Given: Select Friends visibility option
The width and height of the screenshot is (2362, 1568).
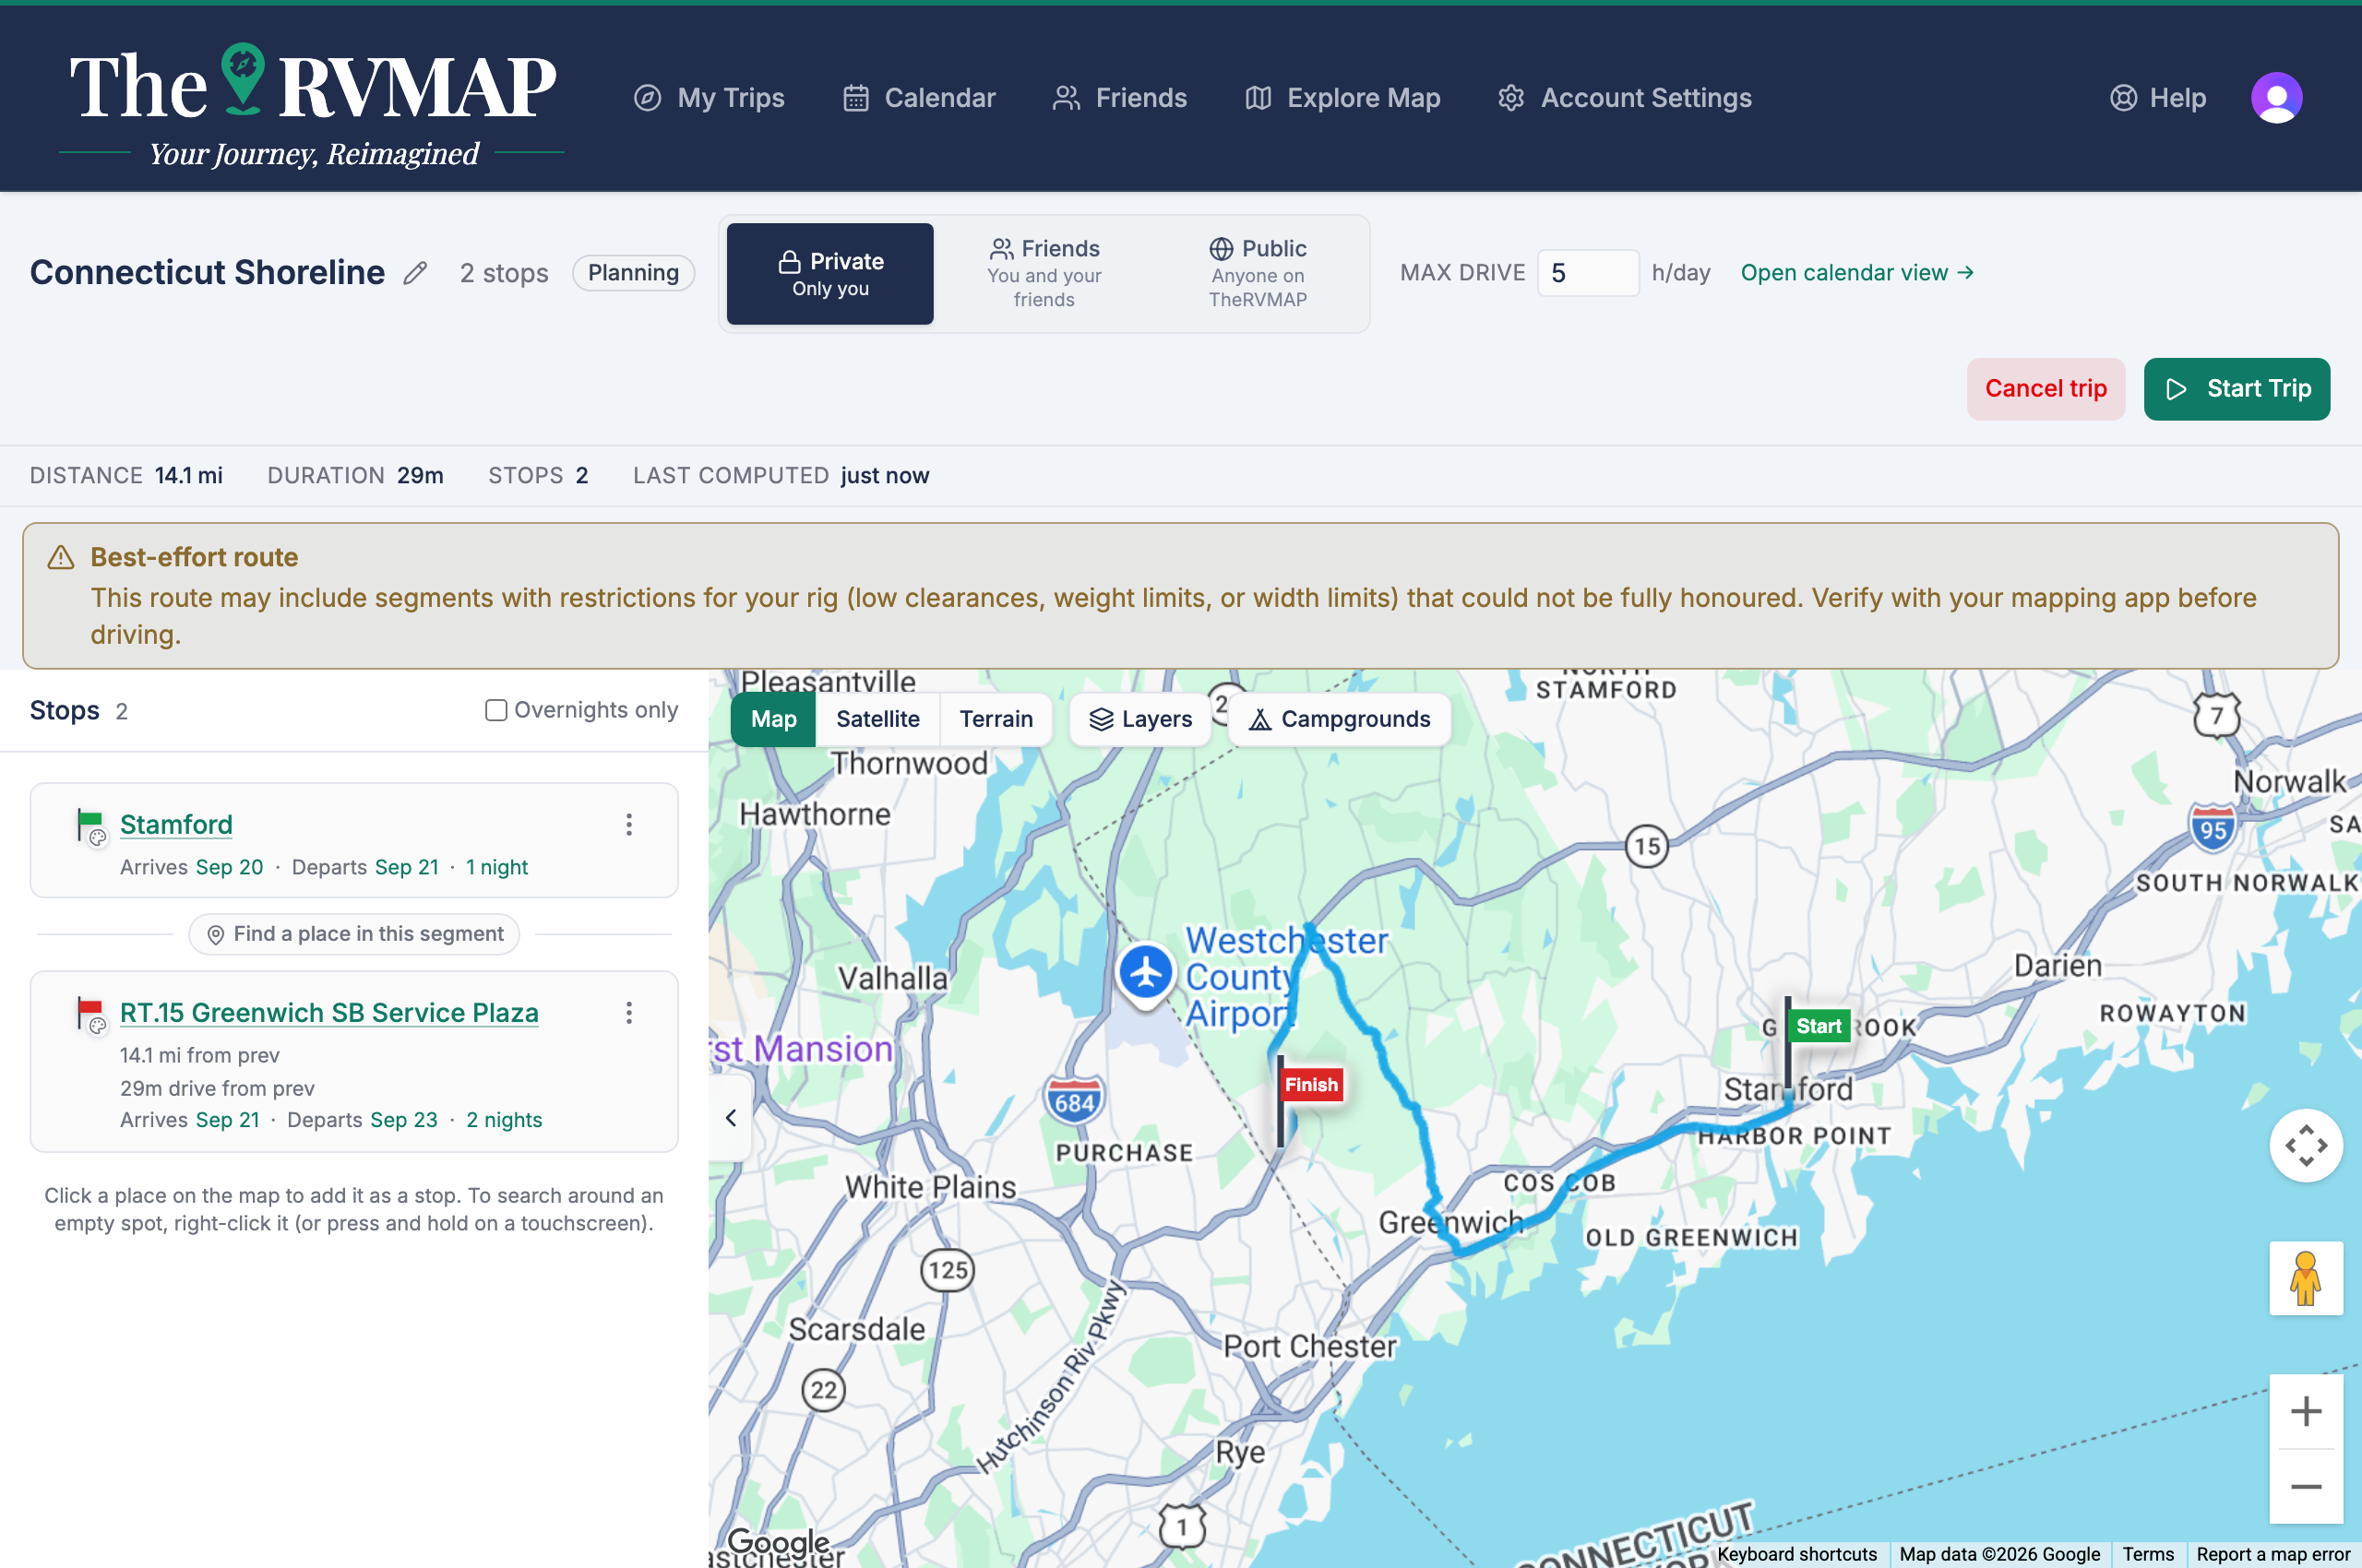Looking at the screenshot, I should tap(1044, 273).
